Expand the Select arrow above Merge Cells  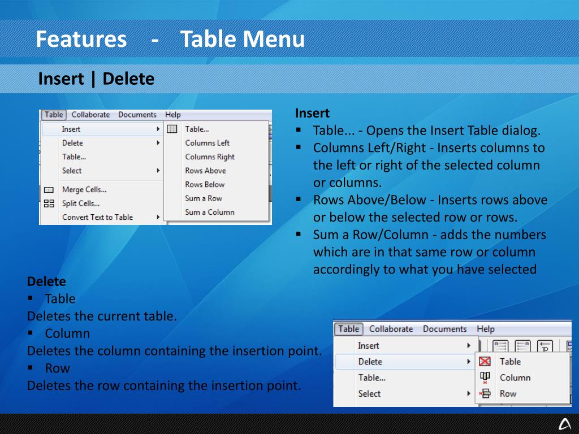point(158,171)
